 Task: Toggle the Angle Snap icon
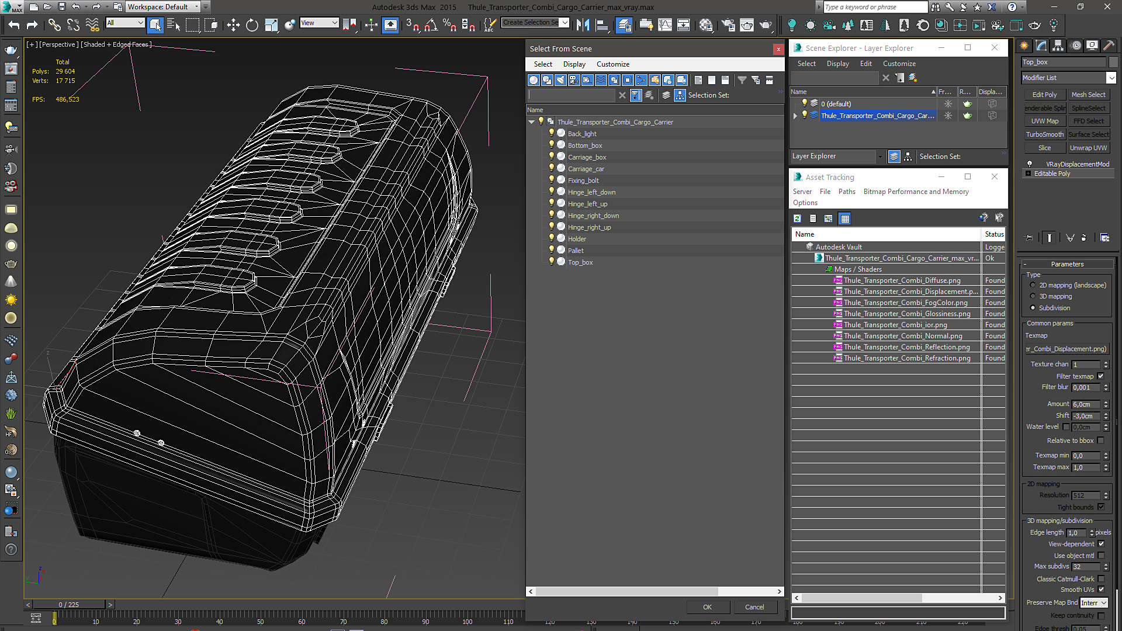[431, 25]
